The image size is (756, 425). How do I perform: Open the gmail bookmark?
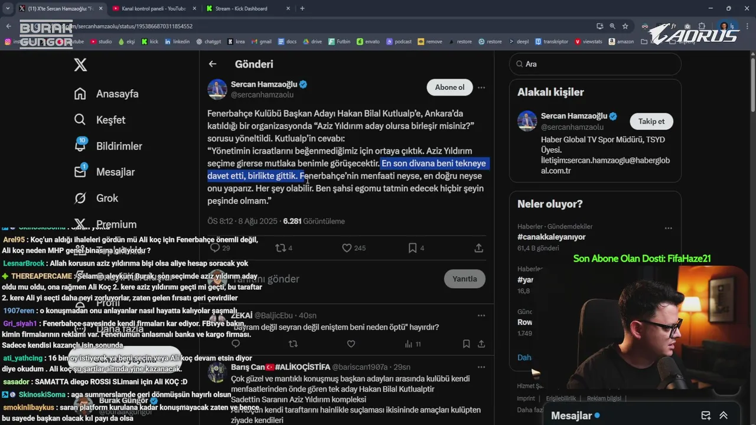pyautogui.click(x=261, y=41)
